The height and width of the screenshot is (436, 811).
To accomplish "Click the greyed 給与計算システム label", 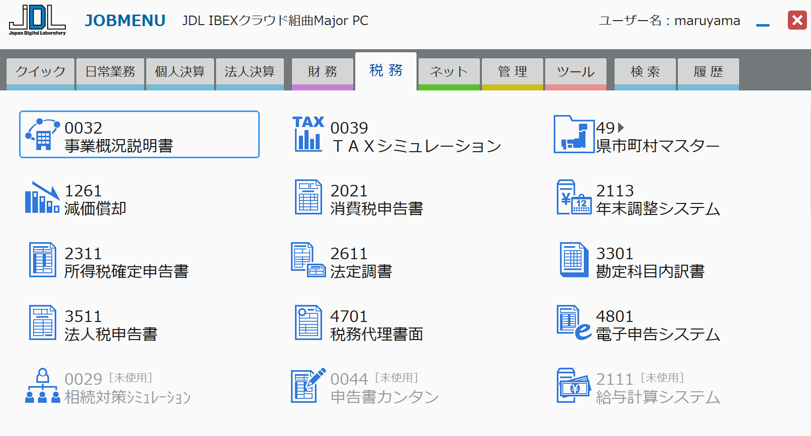I will pyautogui.click(x=658, y=397).
